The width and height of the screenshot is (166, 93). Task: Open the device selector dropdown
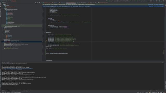tap(123, 1)
